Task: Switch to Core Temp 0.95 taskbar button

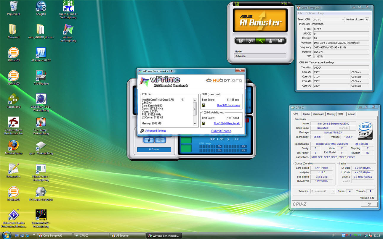Action: [x=55, y=236]
